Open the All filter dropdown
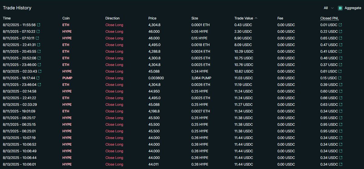Image resolution: width=364 pixels, height=169 pixels. click(329, 8)
